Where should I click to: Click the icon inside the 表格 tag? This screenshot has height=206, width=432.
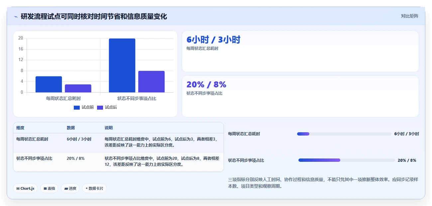(x=45, y=189)
